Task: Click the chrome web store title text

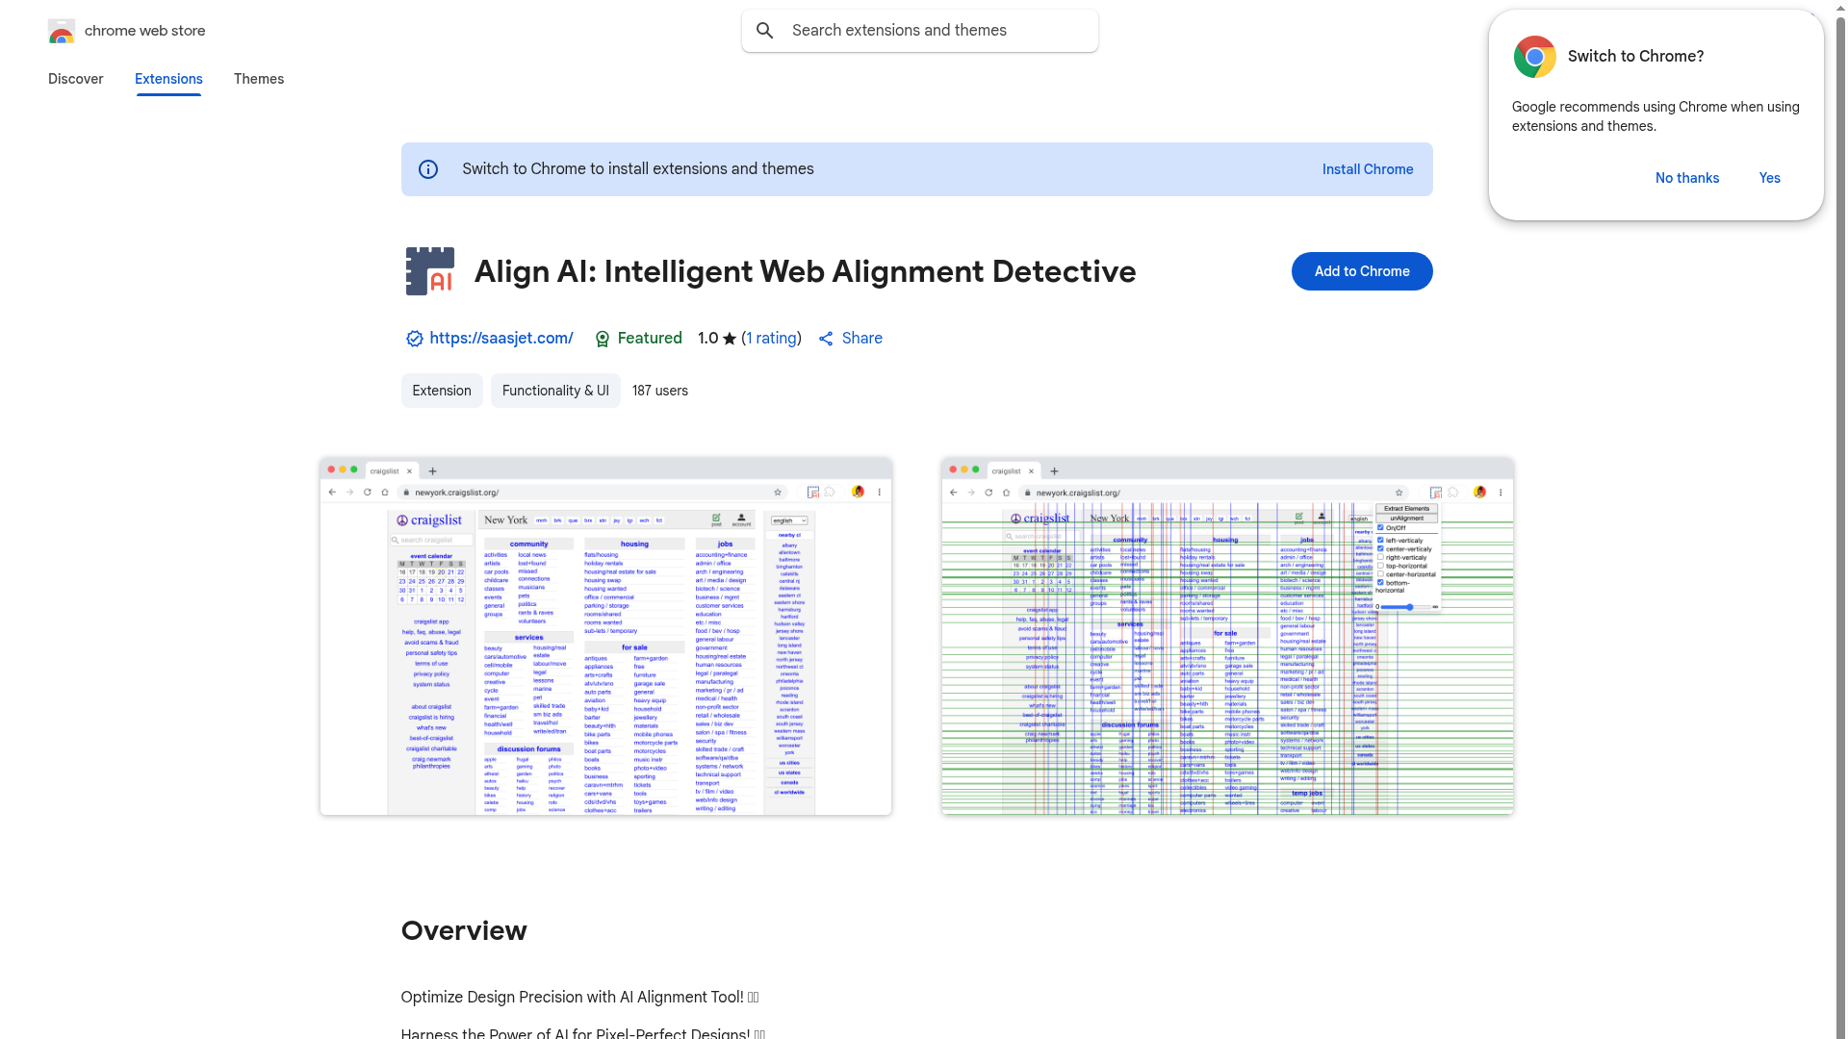Action: pos(145,31)
